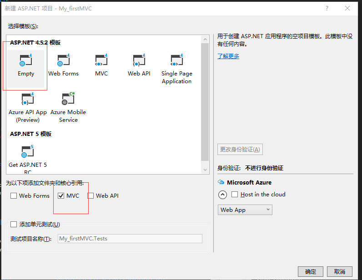Click template list scroll-down arrow
The height and width of the screenshot is (280, 362).
coord(205,170)
